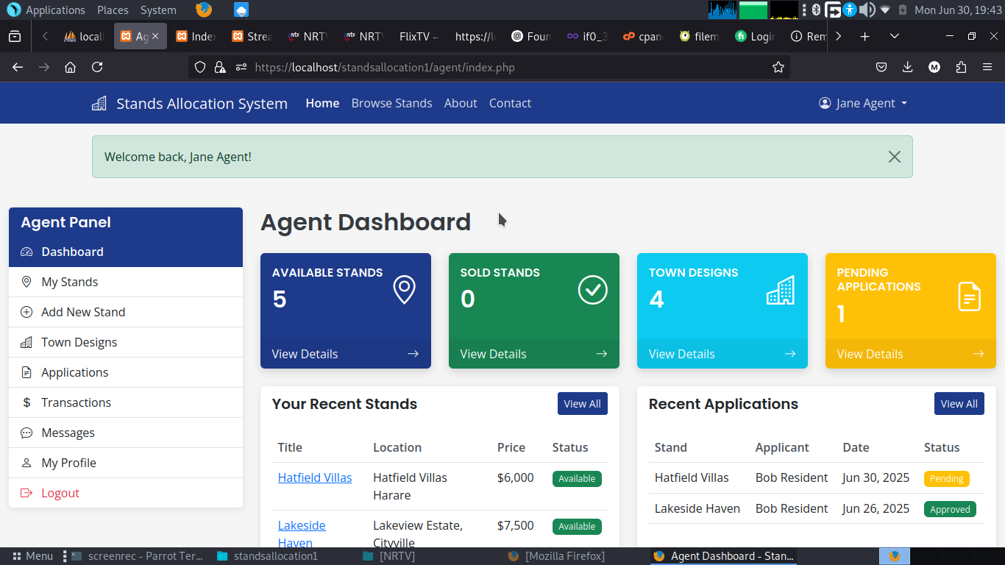Click the back arrow in browser
The image size is (1005, 565).
[18, 67]
